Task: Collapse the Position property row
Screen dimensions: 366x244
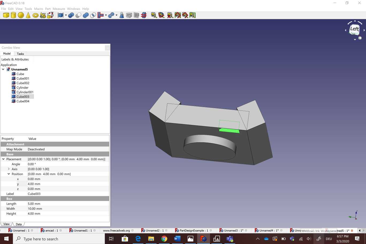Action: point(9,174)
